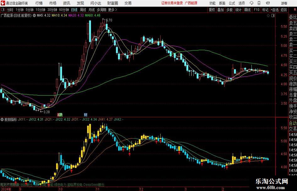297x191 pixels.
Task: Click the 统计 statistics button
Action: (x=238, y=10)
